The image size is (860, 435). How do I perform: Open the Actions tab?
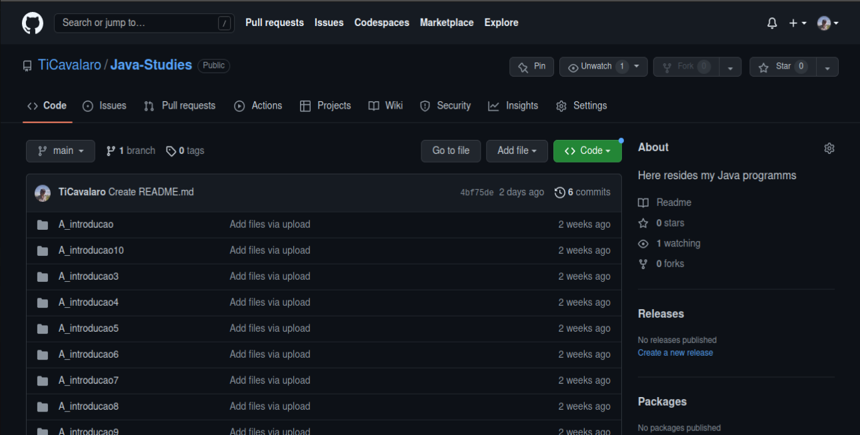258,106
